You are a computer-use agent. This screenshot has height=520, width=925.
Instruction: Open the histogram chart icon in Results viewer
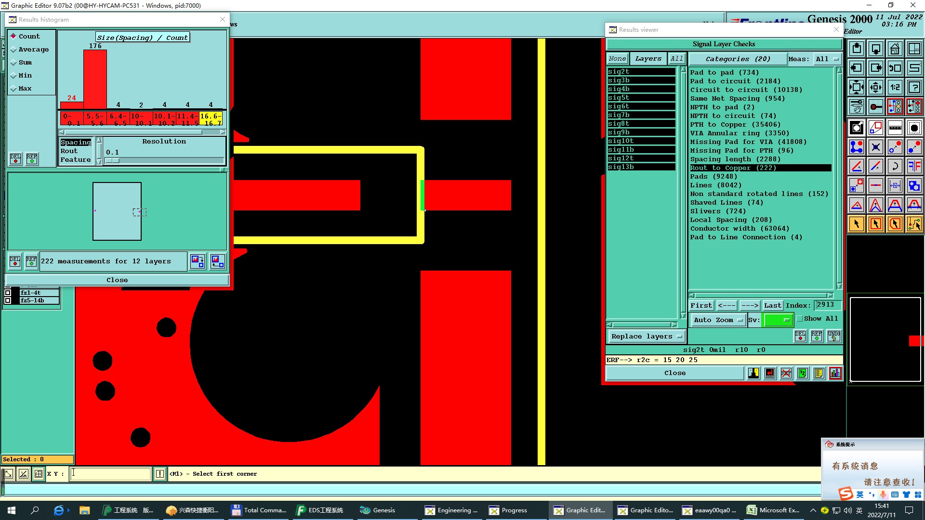(835, 373)
